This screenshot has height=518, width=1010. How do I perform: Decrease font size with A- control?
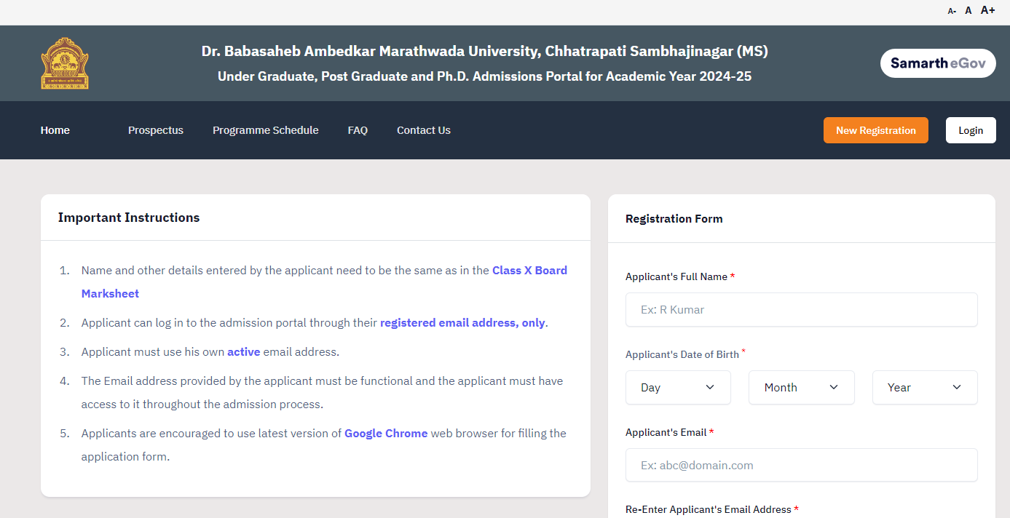point(951,10)
